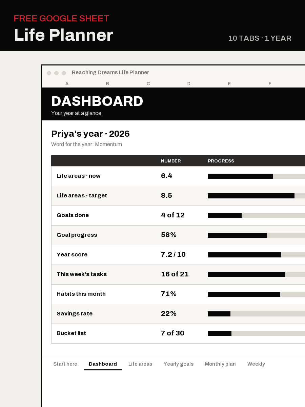
Task: Switch to the Life areas tab
Action: click(140, 364)
